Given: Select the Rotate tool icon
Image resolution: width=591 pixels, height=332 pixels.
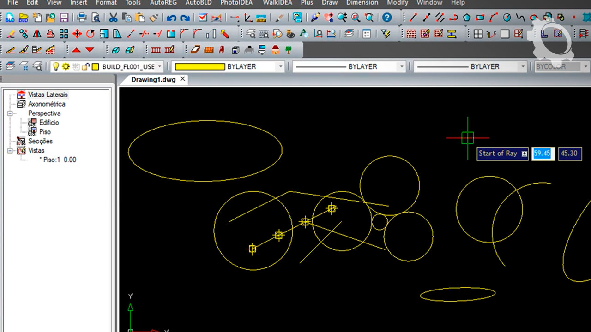Looking at the screenshot, I should pyautogui.click(x=90, y=34).
